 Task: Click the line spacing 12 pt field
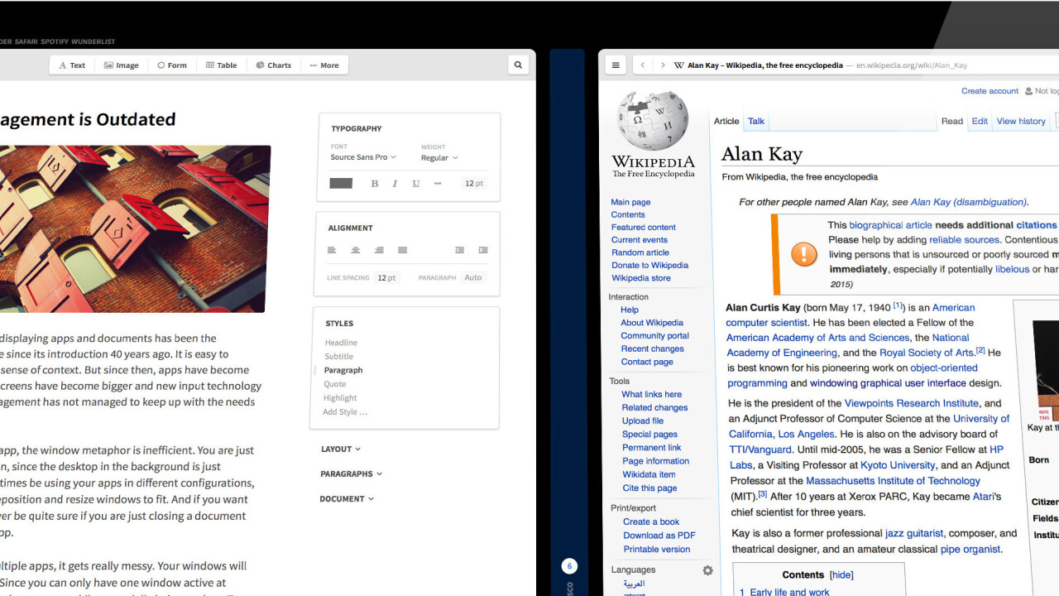pyautogui.click(x=386, y=278)
